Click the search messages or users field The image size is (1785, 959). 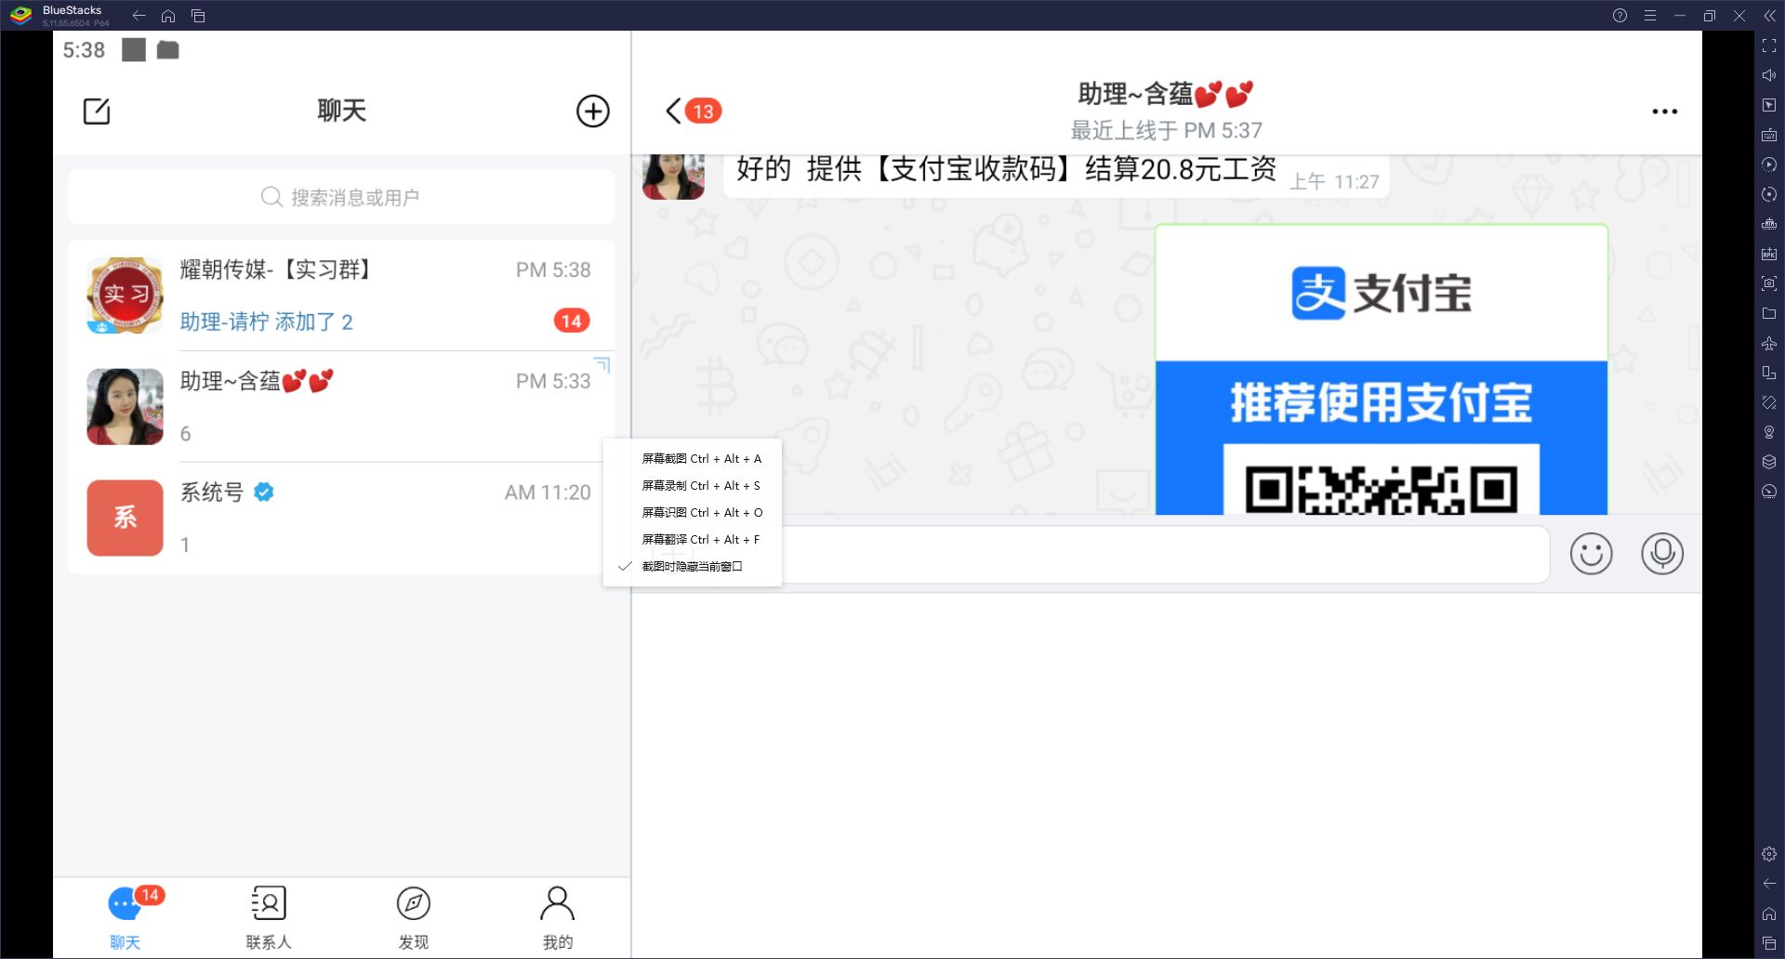(x=341, y=197)
